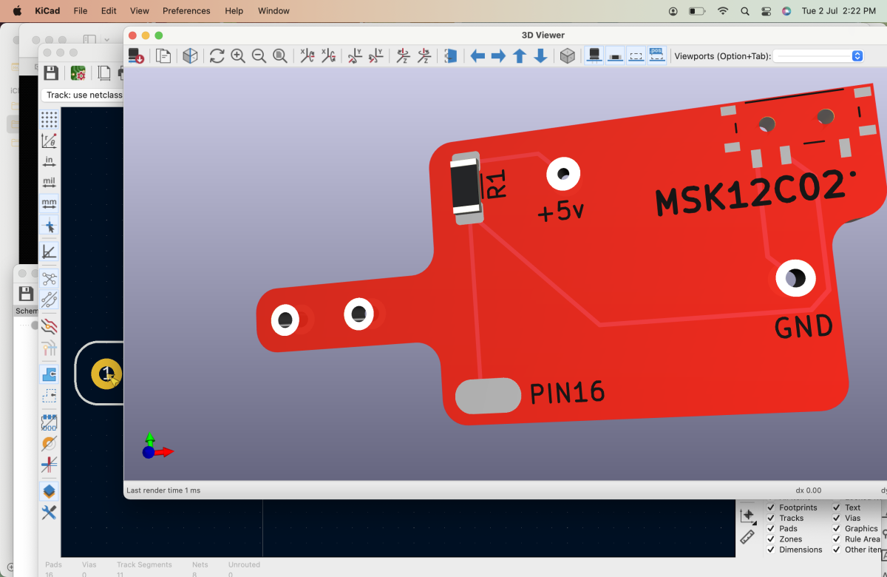Rotate Z counterclockwise in 3D Viewer
The width and height of the screenshot is (887, 577).
point(424,56)
